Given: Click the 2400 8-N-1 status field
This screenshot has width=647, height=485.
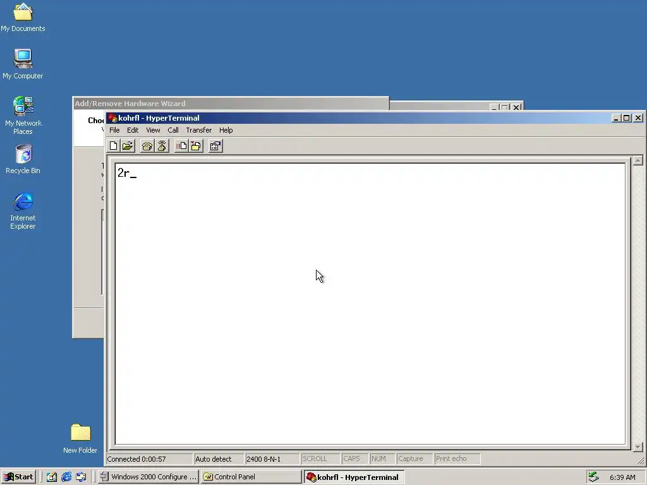Looking at the screenshot, I should pyautogui.click(x=272, y=459).
